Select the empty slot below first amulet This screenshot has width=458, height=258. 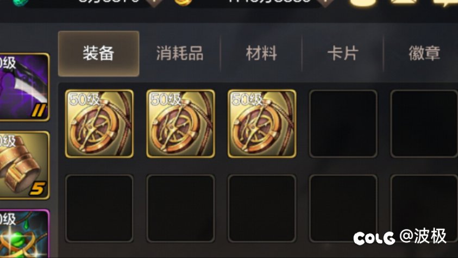coord(99,209)
